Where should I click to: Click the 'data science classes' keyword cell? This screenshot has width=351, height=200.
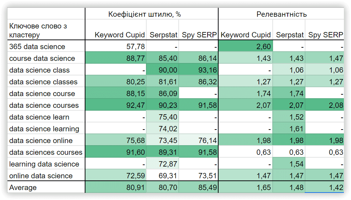coord(46,81)
